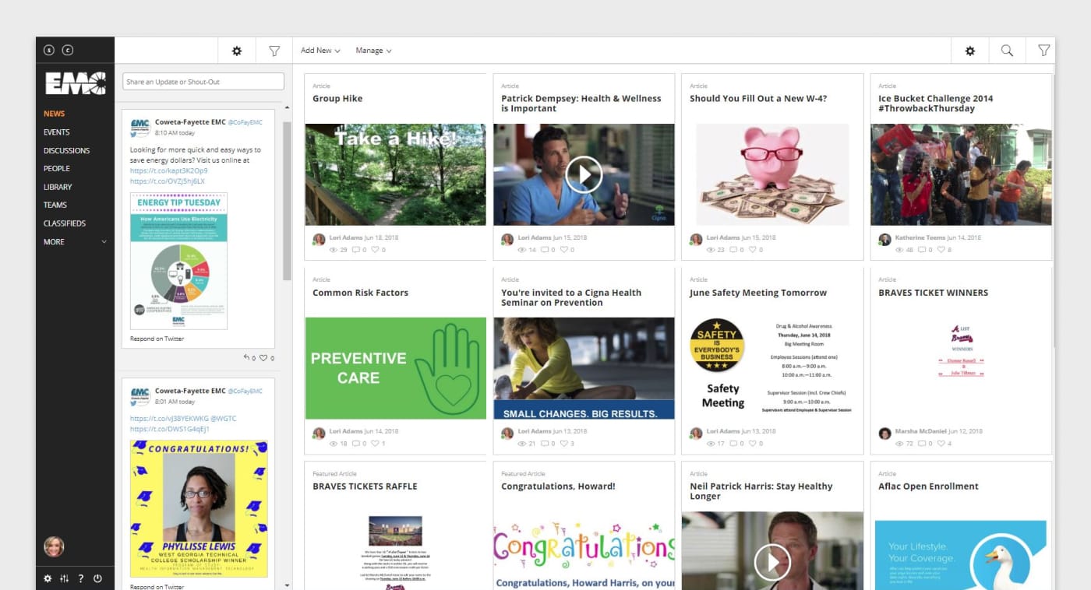Open the Take a Hike forest image
1091x590 pixels.
click(x=395, y=174)
